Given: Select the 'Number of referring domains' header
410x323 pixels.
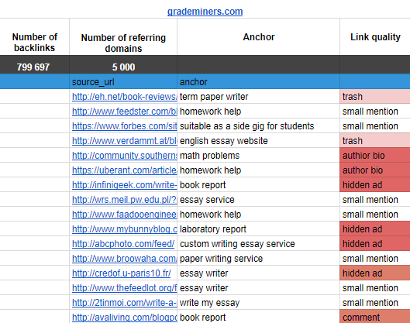Looking at the screenshot, I should tap(123, 37).
